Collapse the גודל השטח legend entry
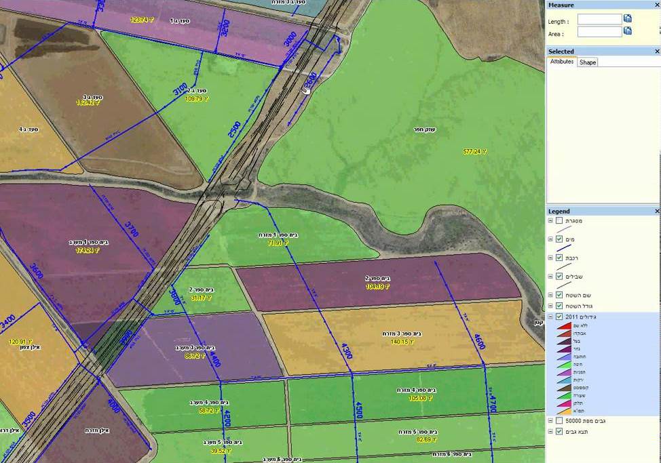Viewport: 661px width, 463px height. 550,306
